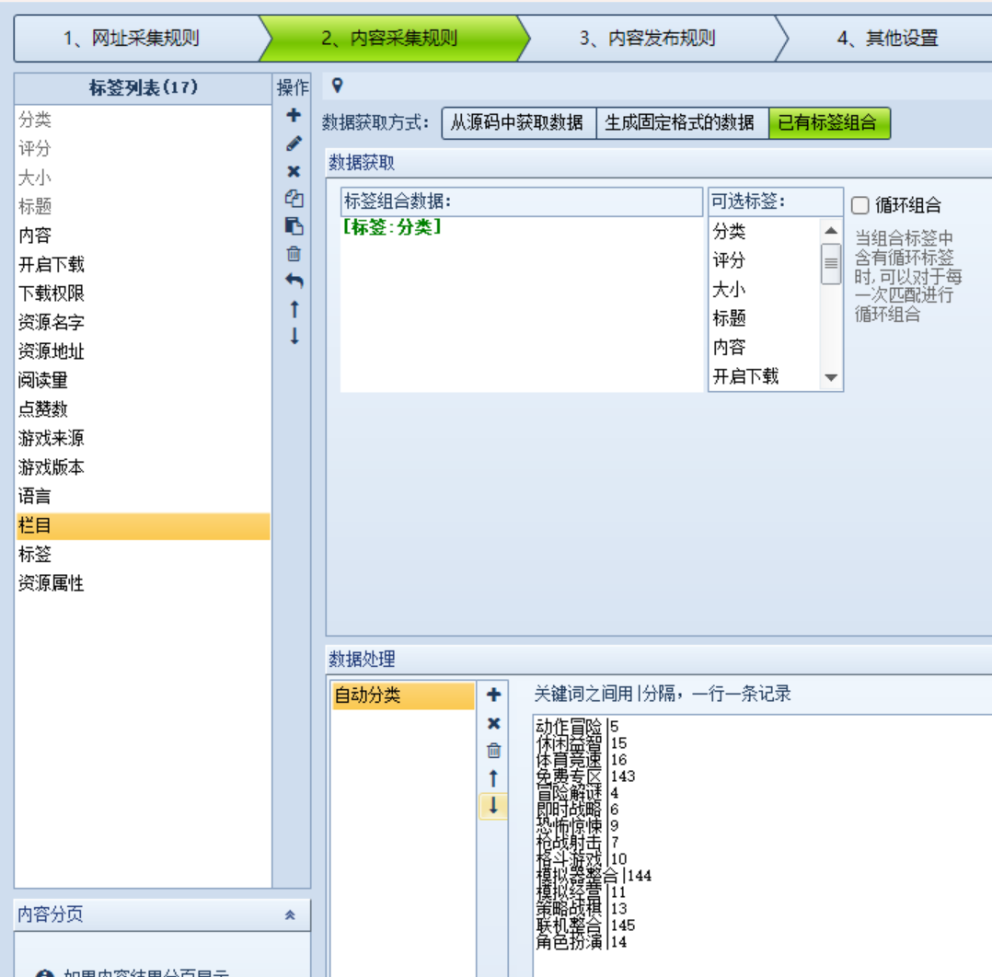Select 自动分类 processing item
Image resolution: width=992 pixels, height=977 pixels.
pyautogui.click(x=403, y=695)
